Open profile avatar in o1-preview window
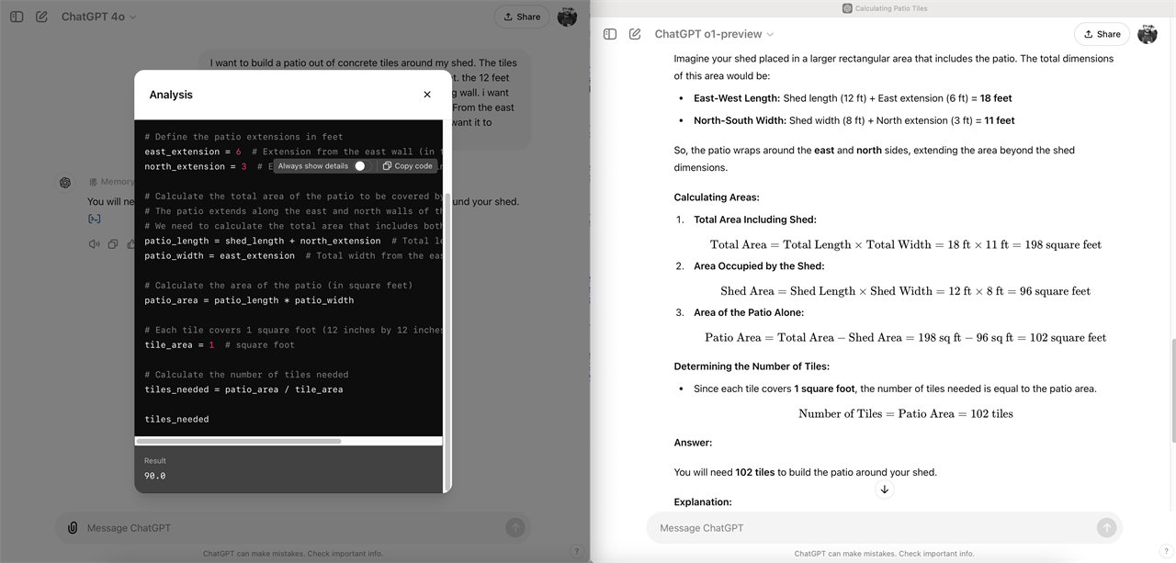 [1148, 34]
